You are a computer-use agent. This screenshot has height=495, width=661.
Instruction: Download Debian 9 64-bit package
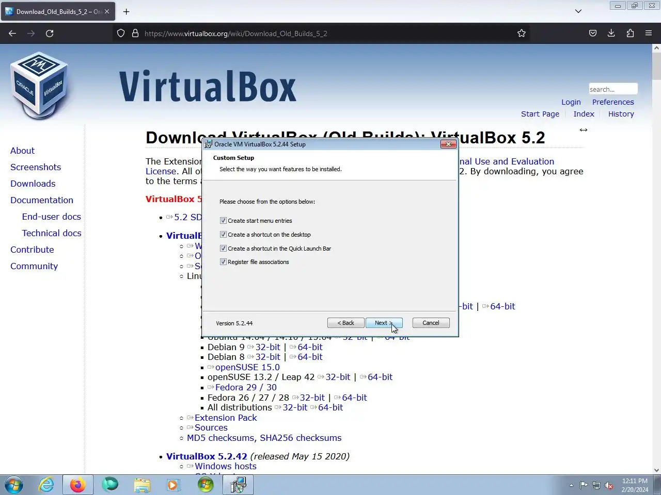(x=310, y=347)
